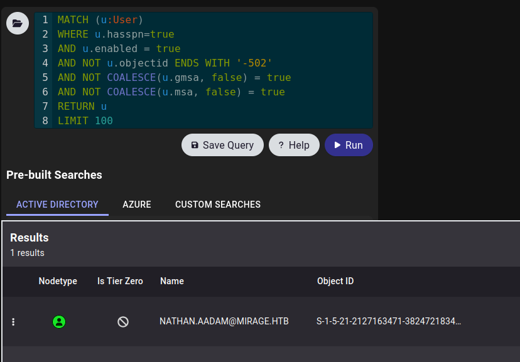This screenshot has height=362, width=520.
Task: Click the Name column header
Action: coord(172,281)
